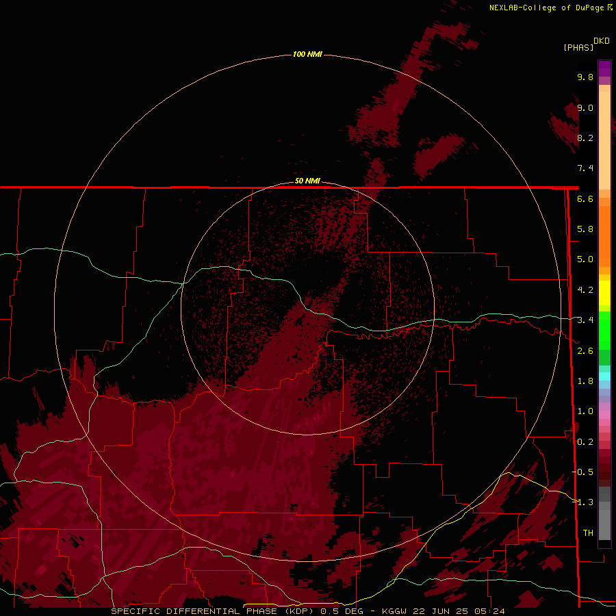Click the 9.8 legend value

click(x=585, y=77)
